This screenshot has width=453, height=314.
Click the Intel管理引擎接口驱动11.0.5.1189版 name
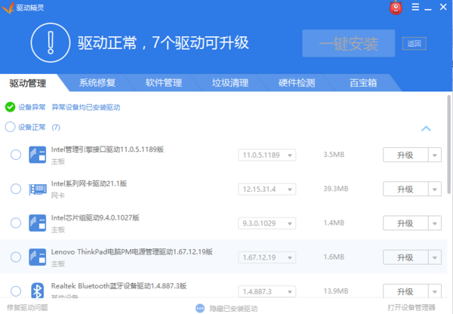click(x=107, y=149)
